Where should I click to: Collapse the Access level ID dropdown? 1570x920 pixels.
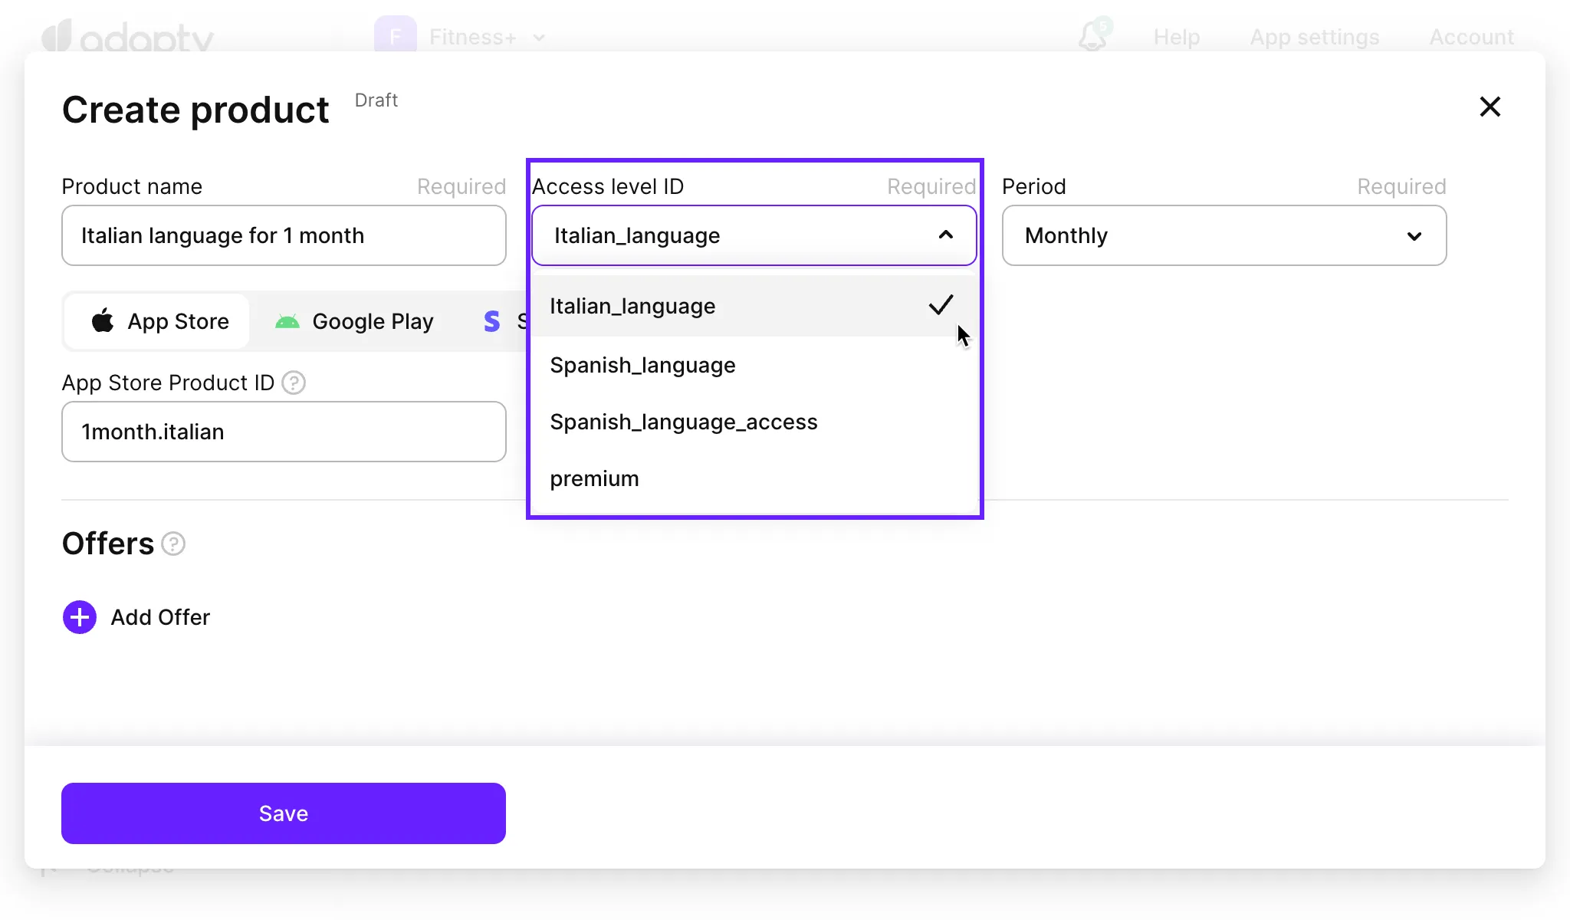click(945, 235)
